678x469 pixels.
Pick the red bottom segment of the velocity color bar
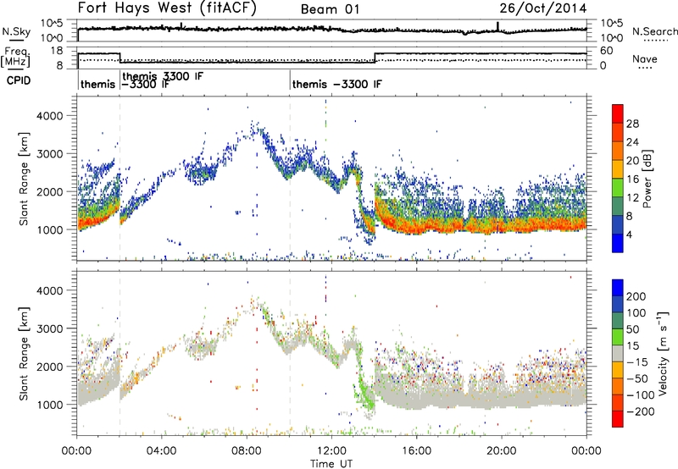pos(618,419)
